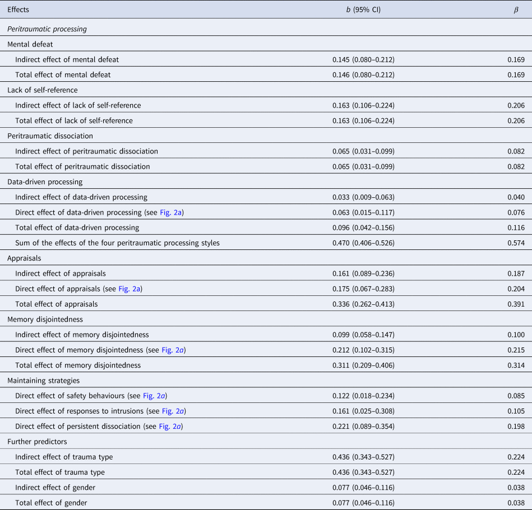Click the "Peritraumatic processing" section heading

point(47,29)
